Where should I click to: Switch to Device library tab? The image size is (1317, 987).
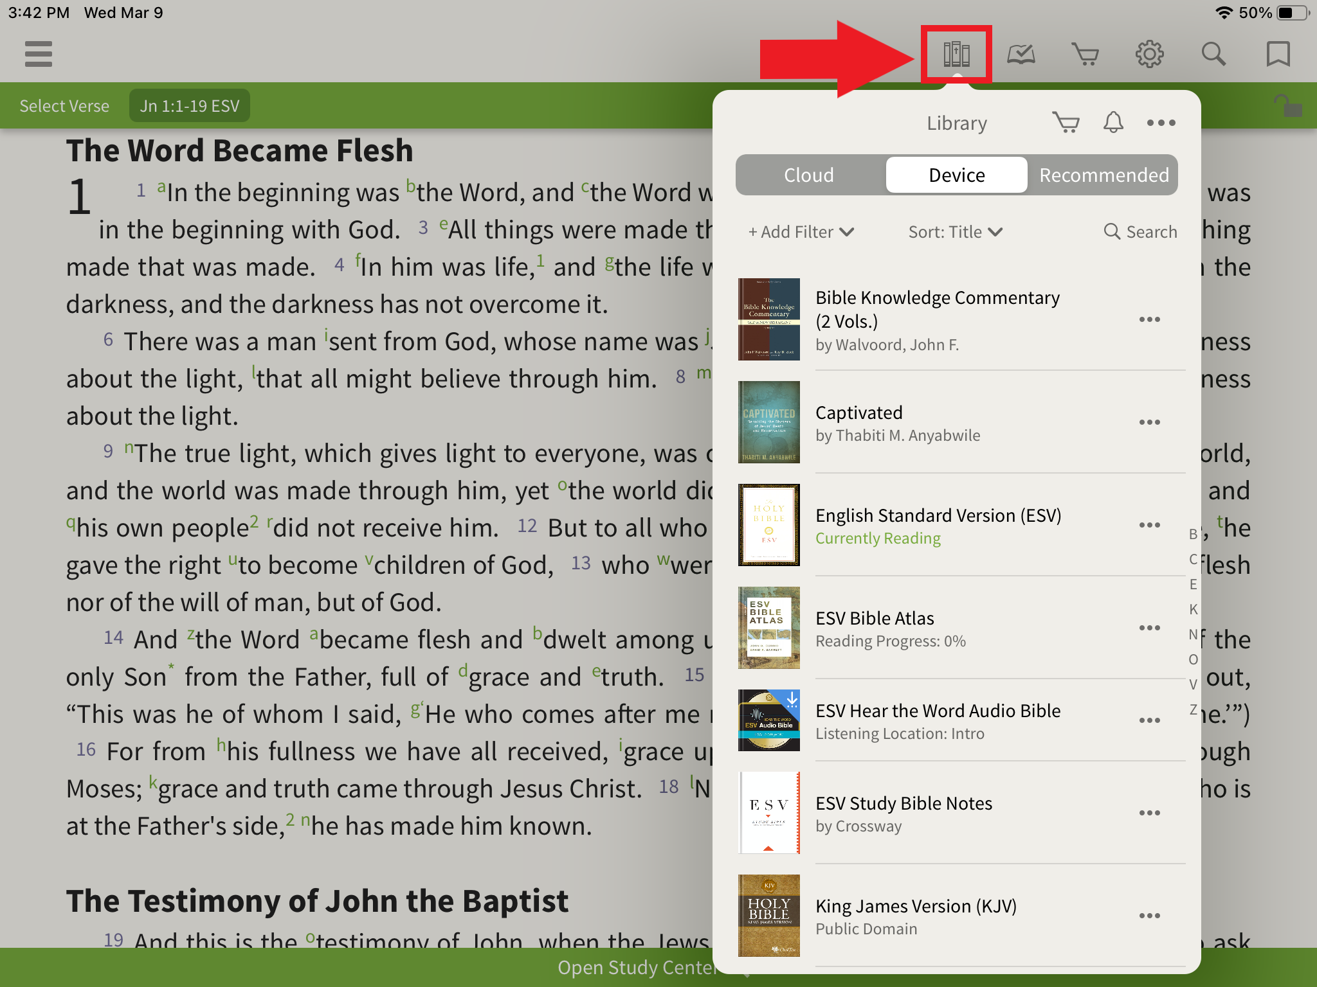click(x=955, y=174)
